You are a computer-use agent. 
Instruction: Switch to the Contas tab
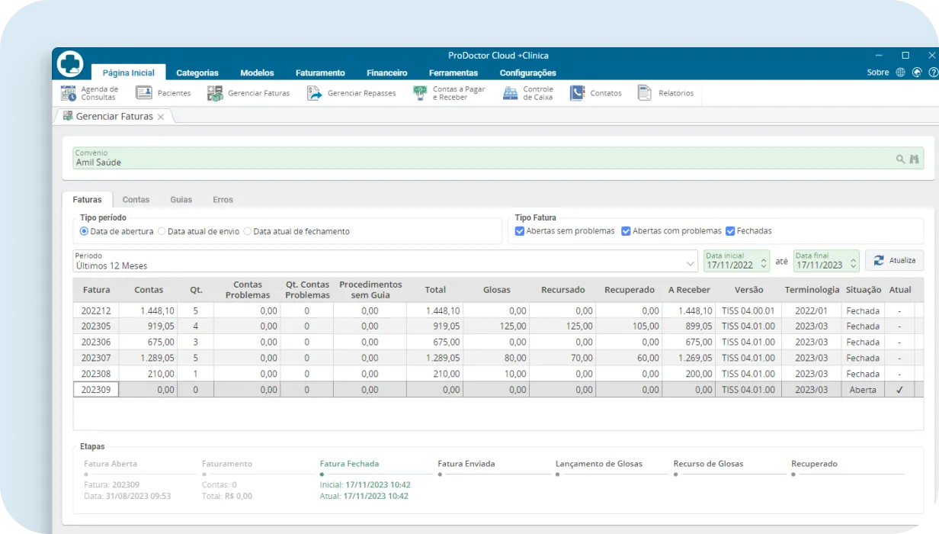(136, 199)
